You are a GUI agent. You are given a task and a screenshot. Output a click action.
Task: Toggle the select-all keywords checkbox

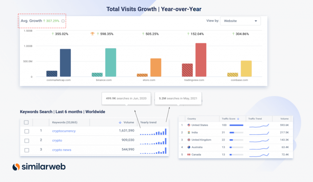(26, 123)
